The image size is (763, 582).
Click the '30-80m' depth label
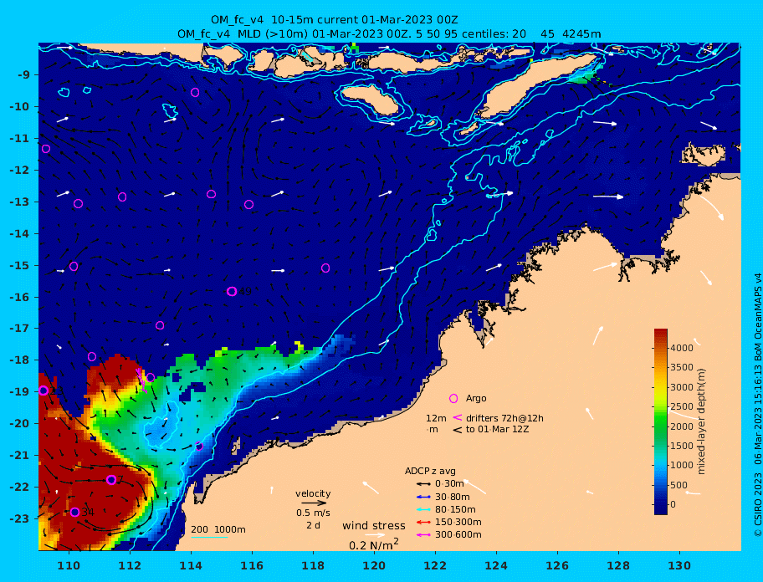(x=453, y=497)
